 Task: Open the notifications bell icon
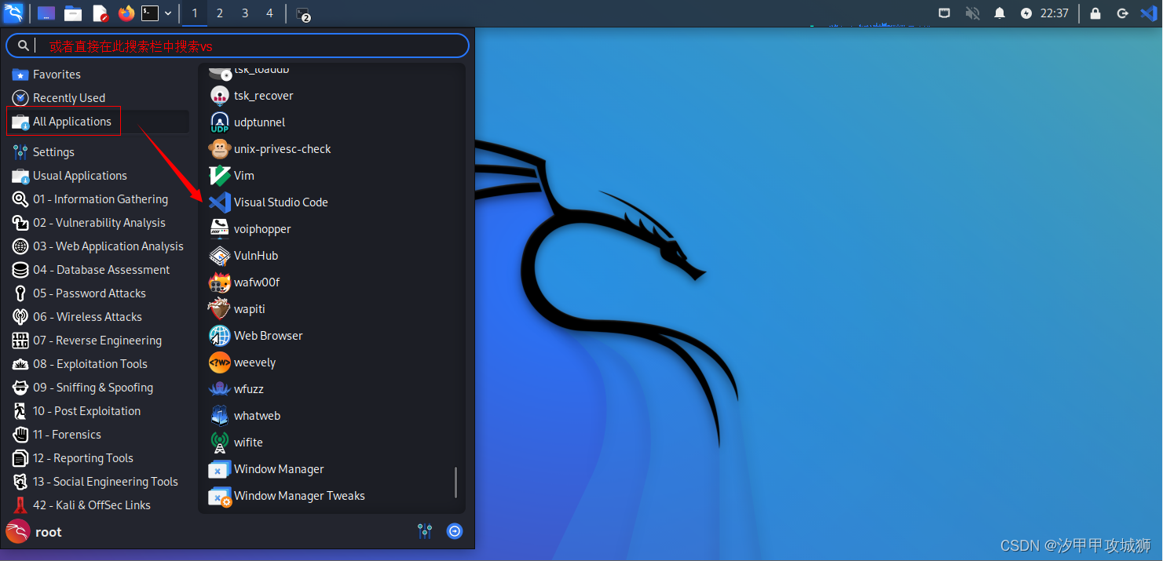pyautogui.click(x=1000, y=13)
